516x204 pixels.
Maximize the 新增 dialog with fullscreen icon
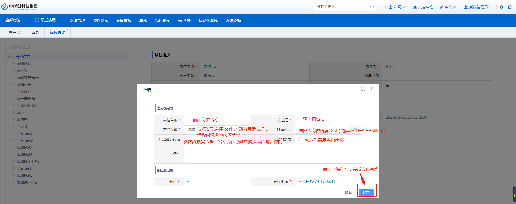pyautogui.click(x=363, y=89)
